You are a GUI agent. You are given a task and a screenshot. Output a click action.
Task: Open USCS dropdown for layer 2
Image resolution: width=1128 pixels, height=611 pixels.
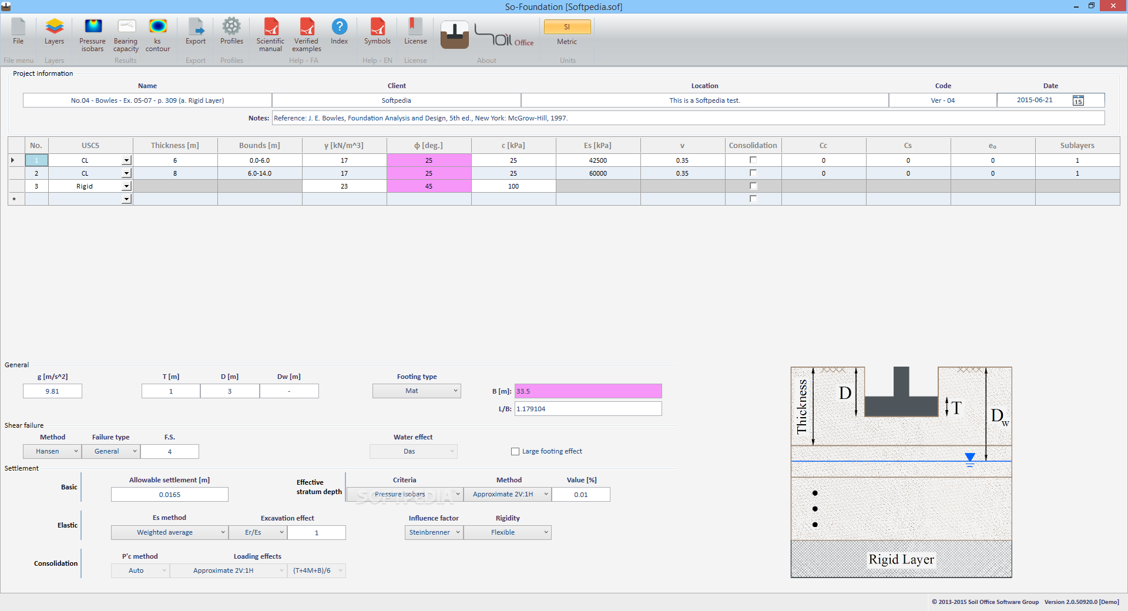point(126,173)
